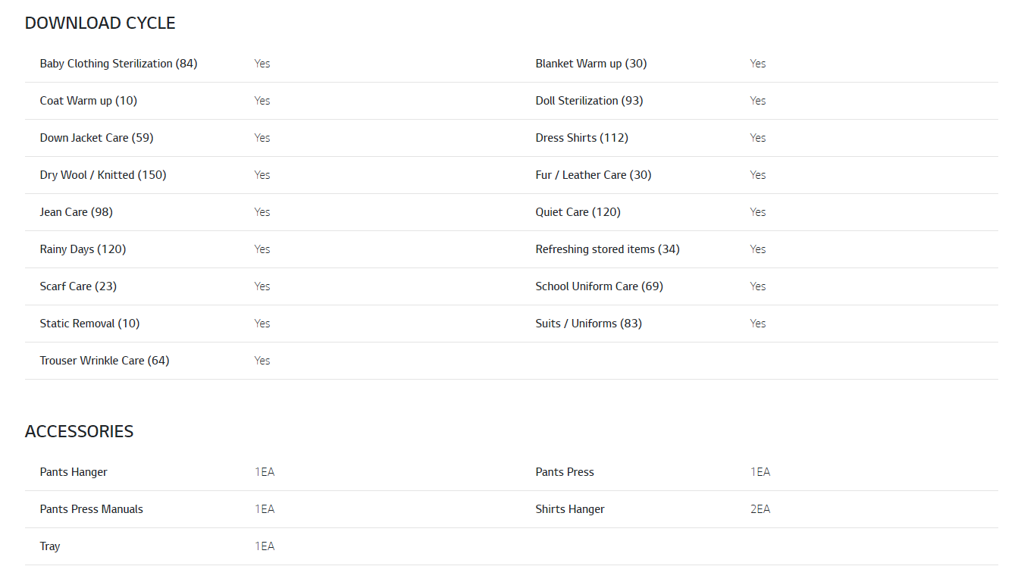Click Fur / Leather Care (30) label
This screenshot has height=585, width=1018.
tap(594, 175)
